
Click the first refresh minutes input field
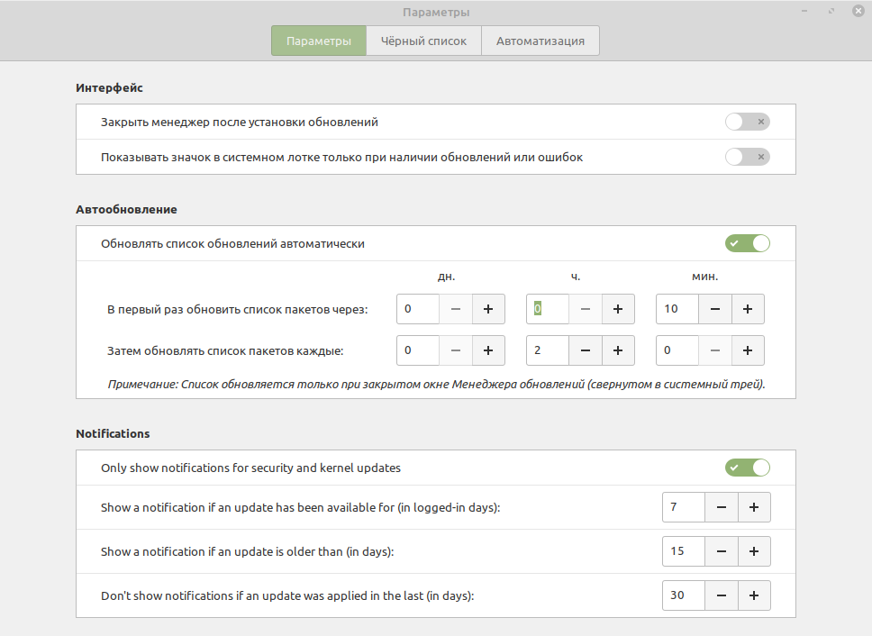click(x=677, y=309)
